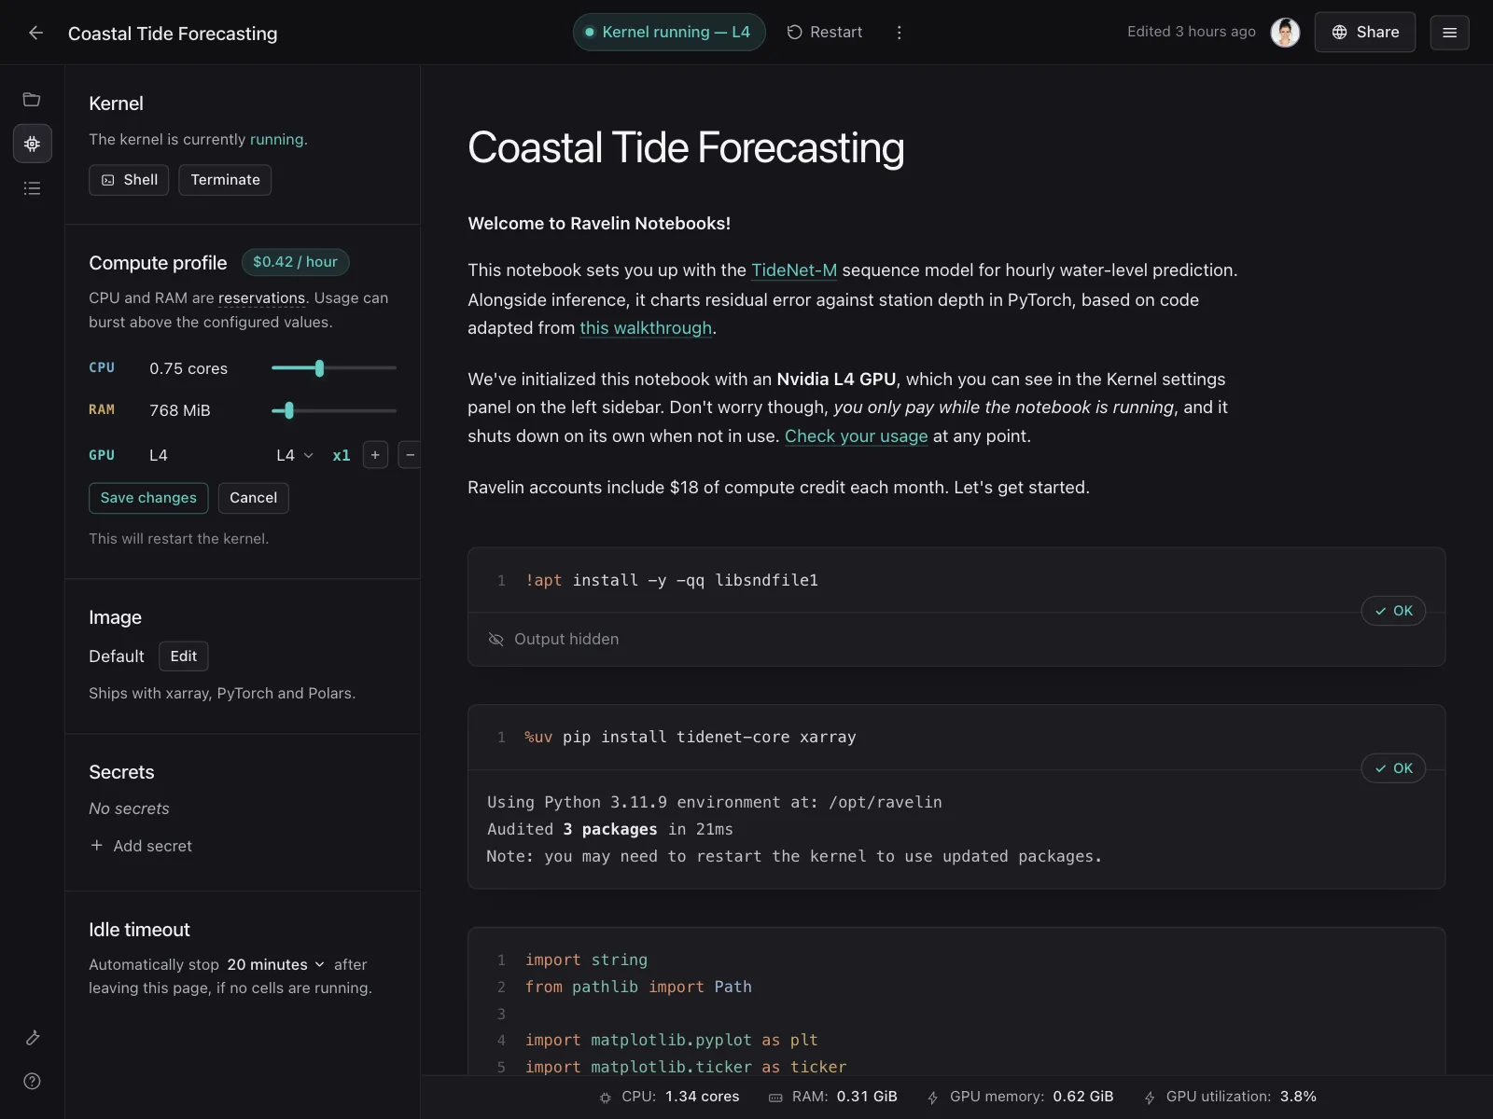Edit the Default image

point(184,656)
